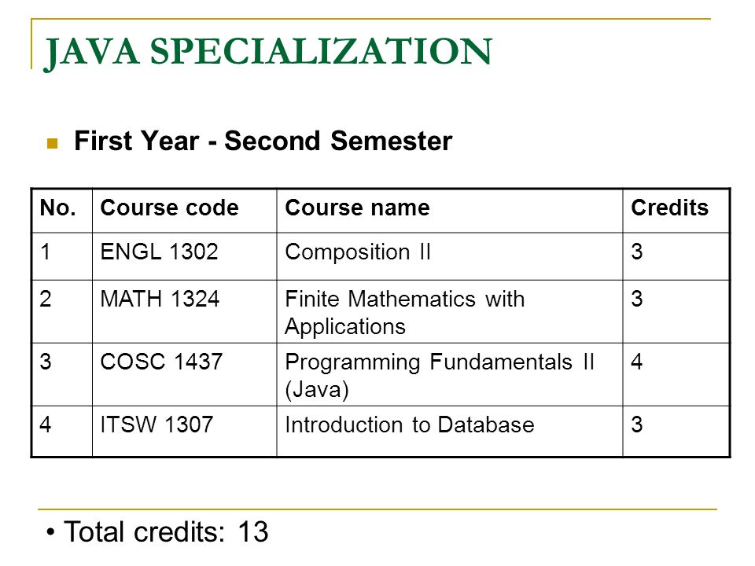Click the credits value 4 for COSC 1437
The width and height of the screenshot is (755, 566).
pos(636,362)
